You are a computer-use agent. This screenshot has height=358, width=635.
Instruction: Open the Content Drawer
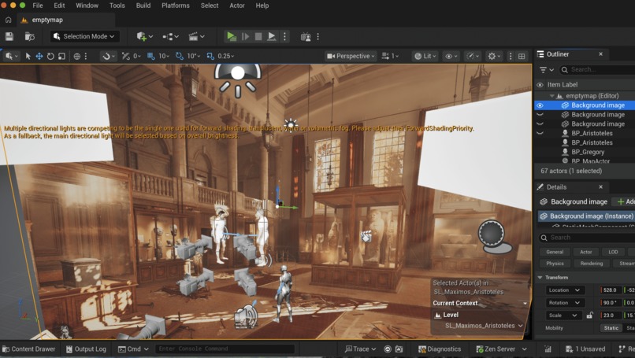click(x=28, y=349)
